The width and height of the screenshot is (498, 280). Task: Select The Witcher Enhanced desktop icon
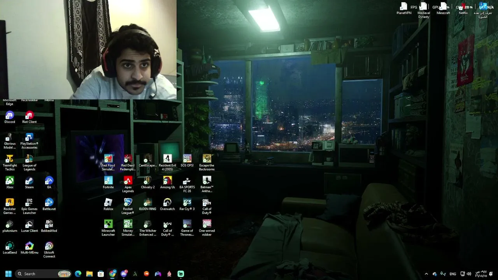point(147,228)
